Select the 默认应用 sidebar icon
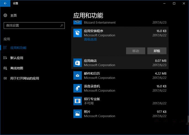This screenshot has height=135, width=189. click(x=5, y=58)
